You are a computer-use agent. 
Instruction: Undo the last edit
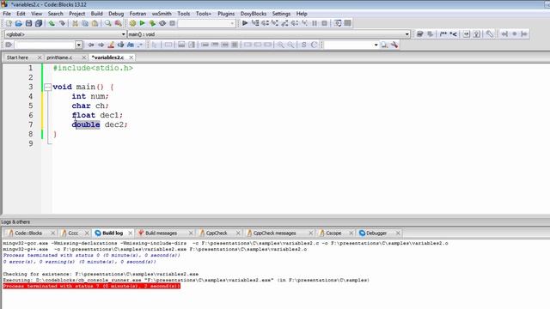coord(52,23)
